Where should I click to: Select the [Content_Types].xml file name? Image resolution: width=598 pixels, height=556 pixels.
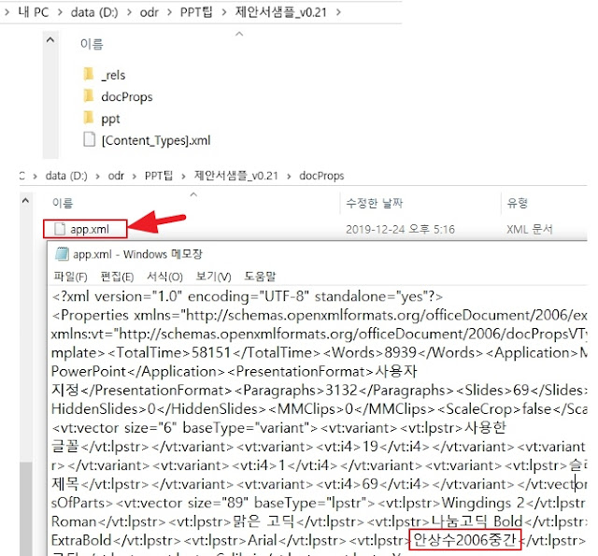point(156,140)
